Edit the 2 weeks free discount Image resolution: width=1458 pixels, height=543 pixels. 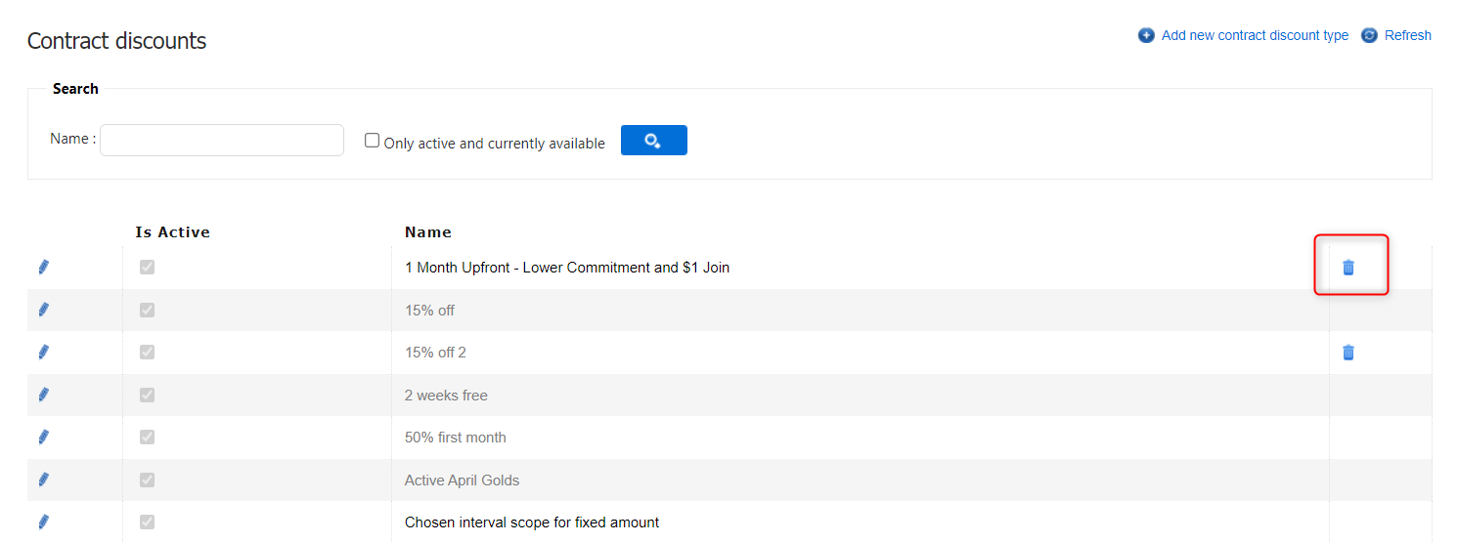pyautogui.click(x=43, y=395)
